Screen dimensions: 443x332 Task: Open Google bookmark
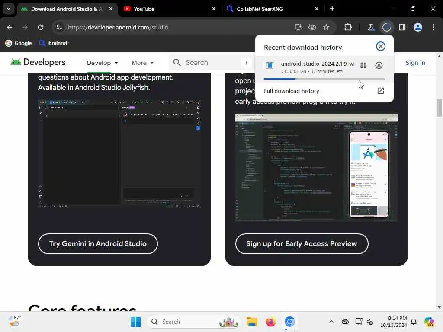point(19,43)
